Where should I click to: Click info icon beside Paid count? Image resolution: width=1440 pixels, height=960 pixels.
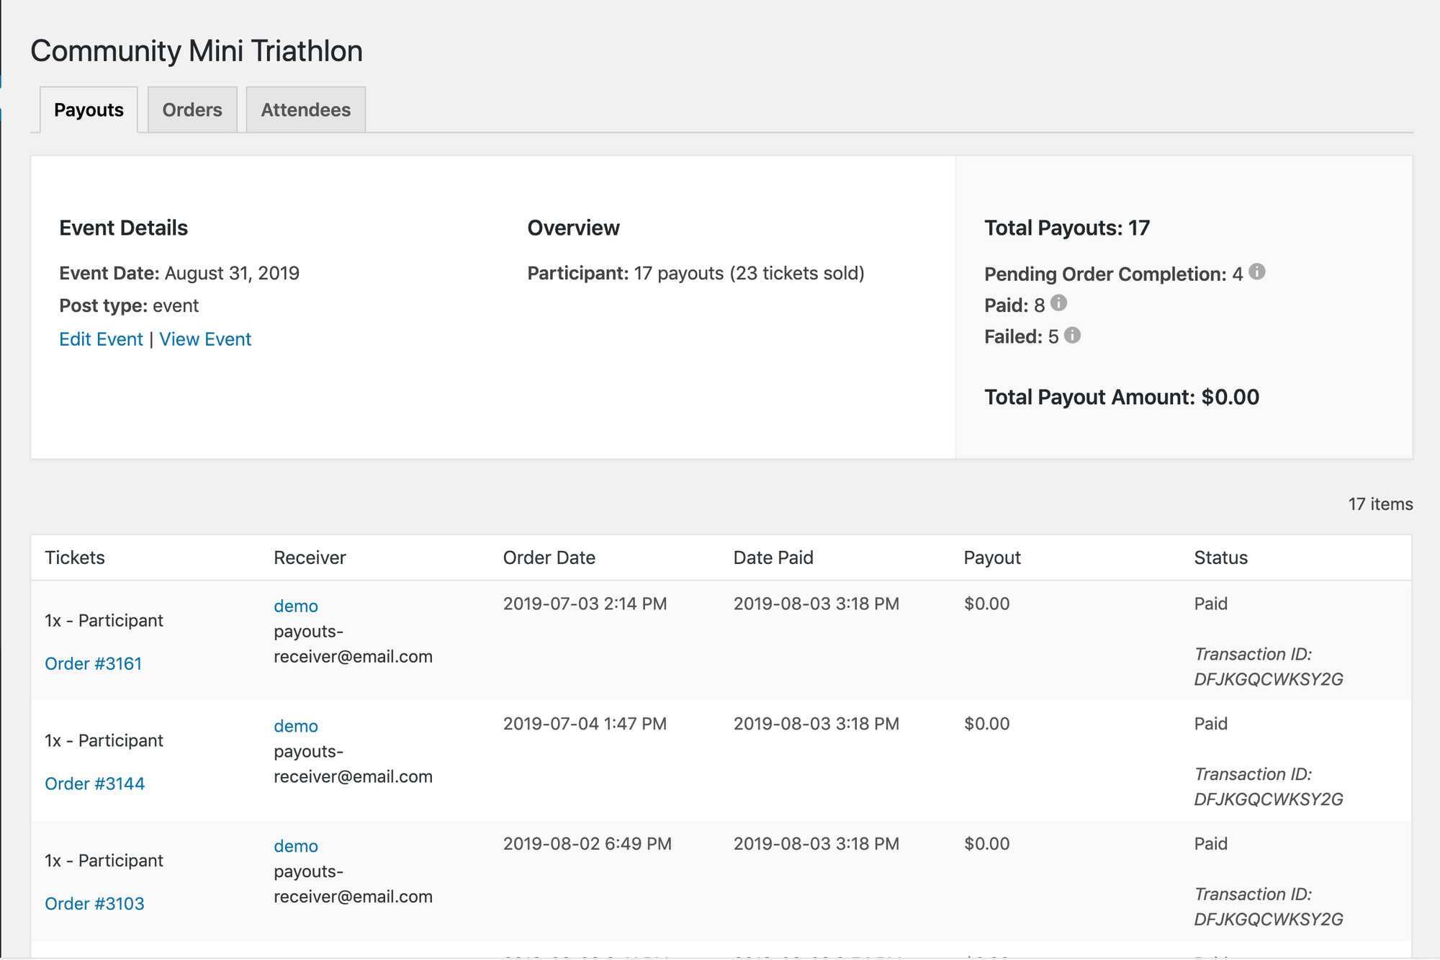click(x=1058, y=303)
